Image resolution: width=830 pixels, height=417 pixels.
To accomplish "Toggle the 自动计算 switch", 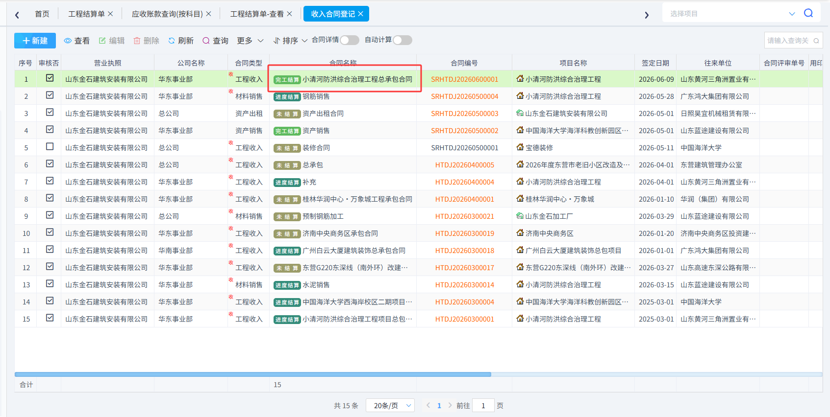I will [402, 40].
